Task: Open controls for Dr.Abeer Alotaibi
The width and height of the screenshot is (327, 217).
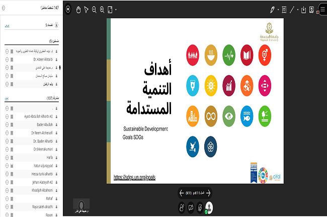Action: pos(7,60)
